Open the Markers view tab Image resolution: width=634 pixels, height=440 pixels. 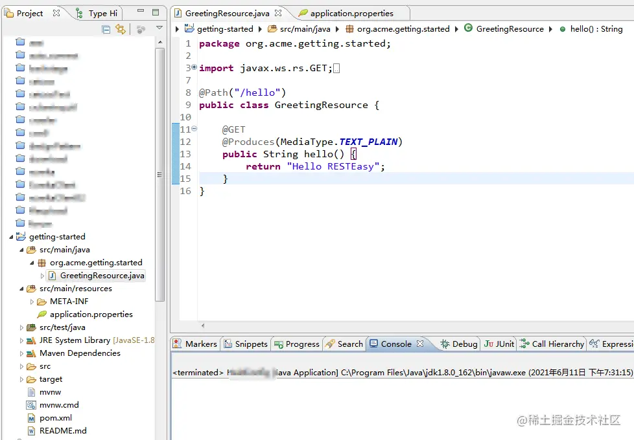(195, 344)
